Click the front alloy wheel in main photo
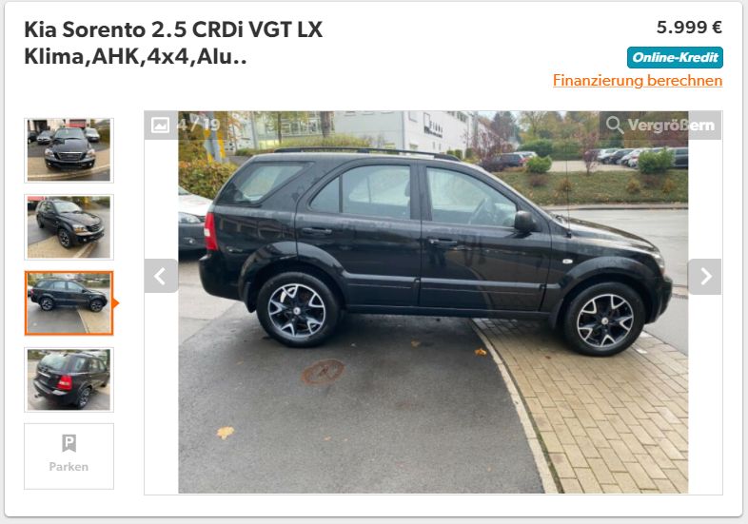The width and height of the screenshot is (748, 524). click(x=604, y=320)
